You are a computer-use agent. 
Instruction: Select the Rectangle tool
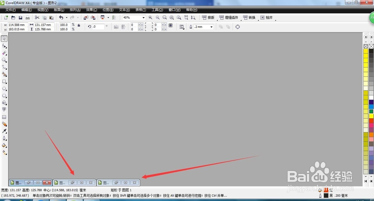pos(4,82)
